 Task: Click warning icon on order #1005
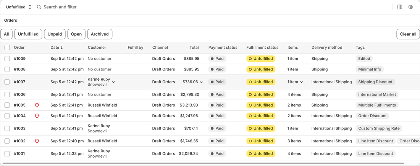(x=37, y=105)
